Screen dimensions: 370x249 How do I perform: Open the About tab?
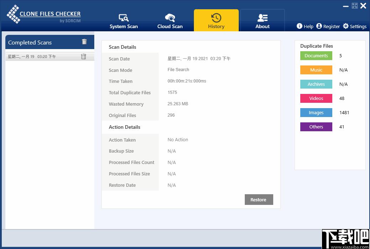pos(263,21)
